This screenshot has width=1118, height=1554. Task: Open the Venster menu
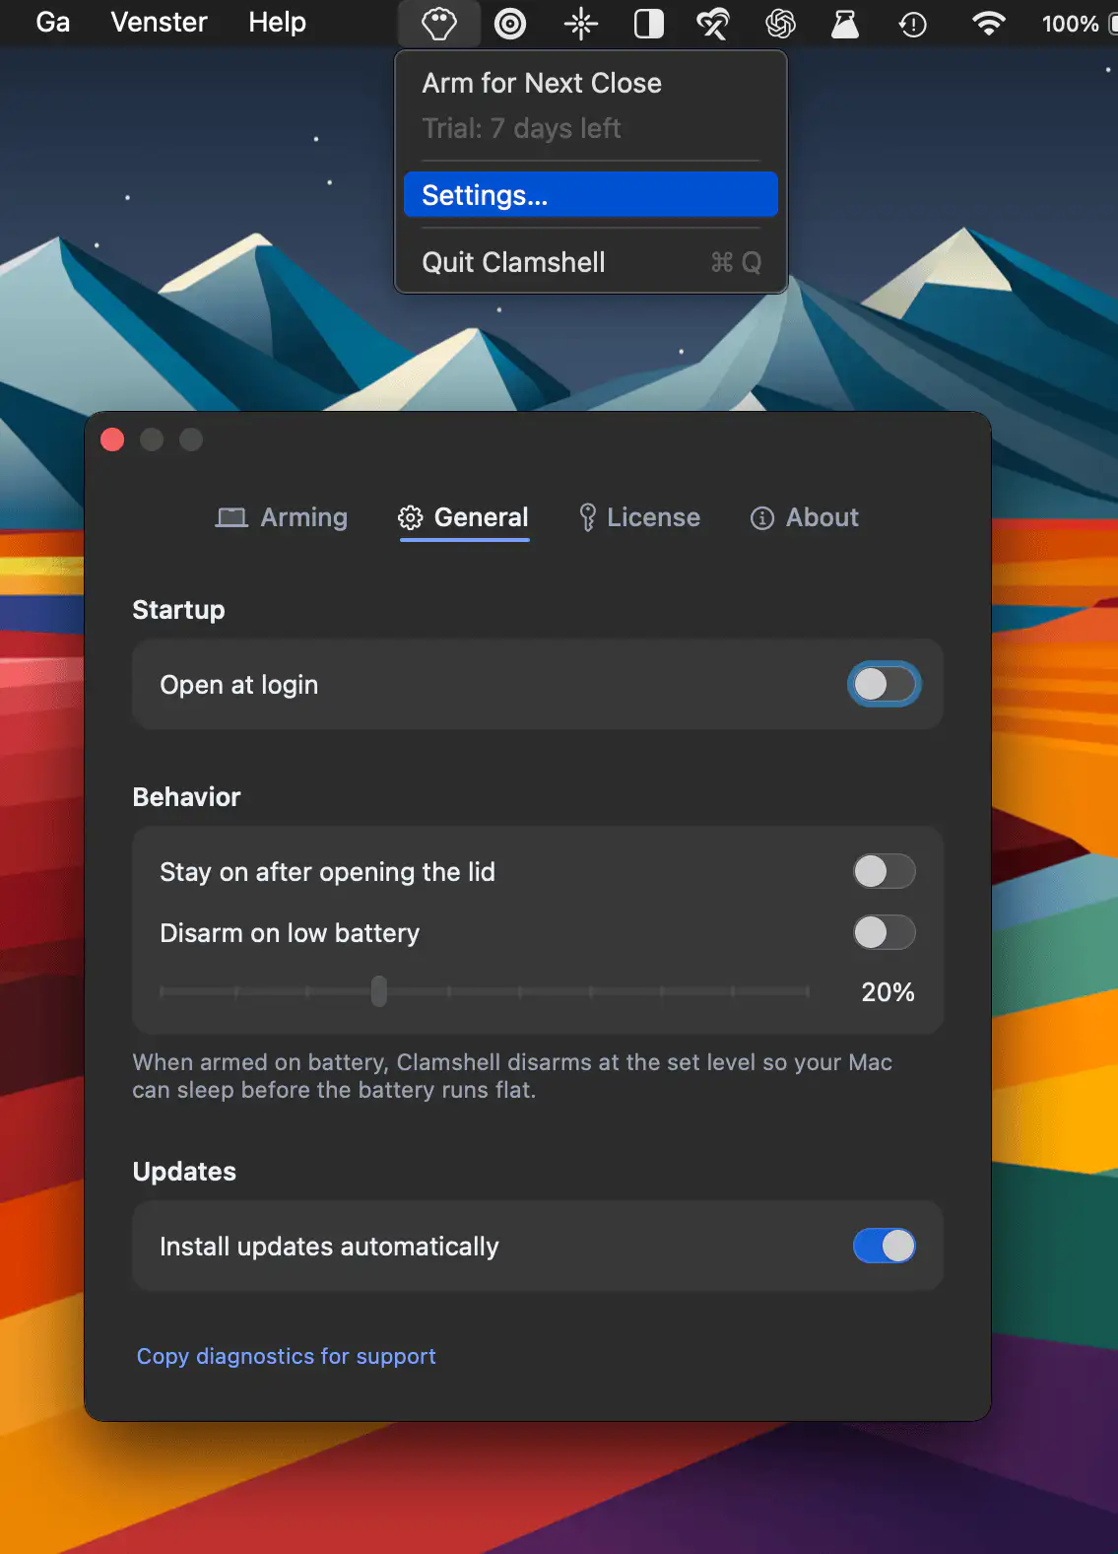click(x=160, y=22)
